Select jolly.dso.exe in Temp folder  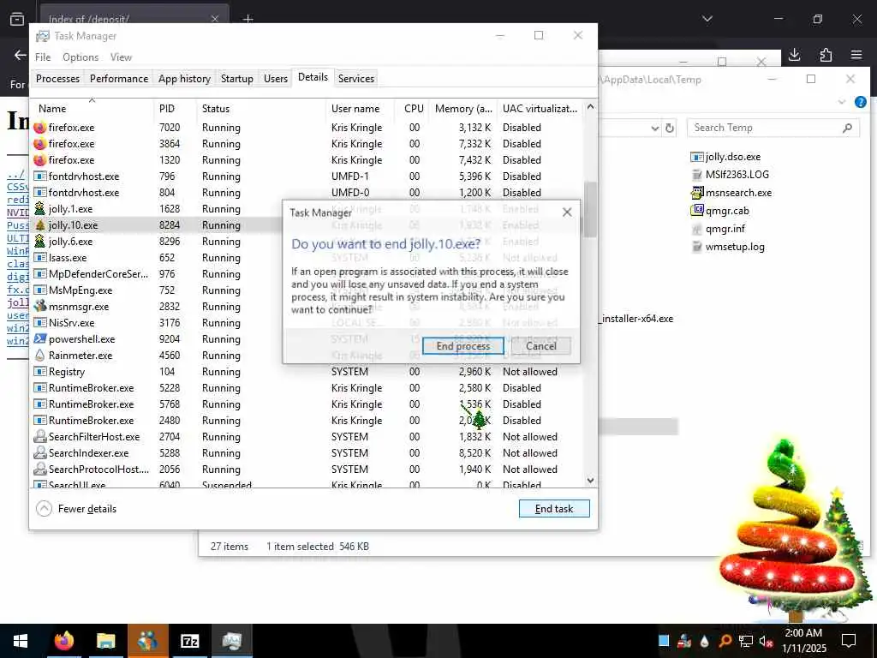tap(725, 157)
